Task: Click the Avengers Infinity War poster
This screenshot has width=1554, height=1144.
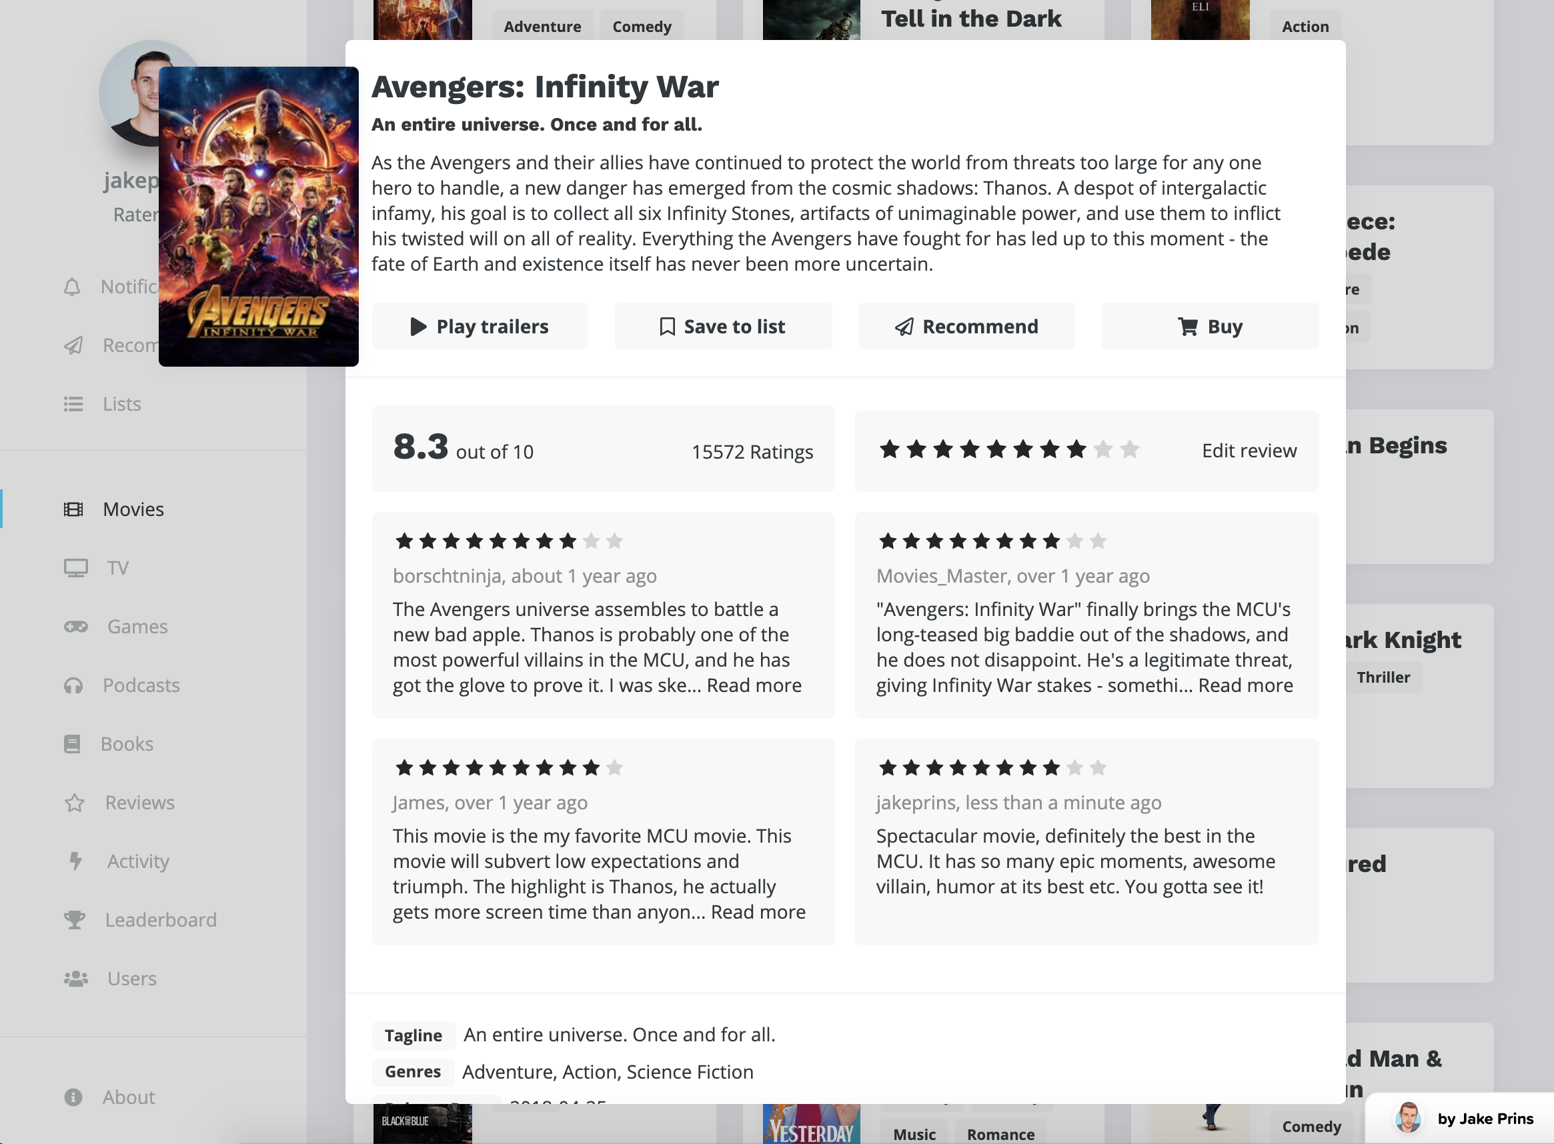Action: [x=258, y=216]
